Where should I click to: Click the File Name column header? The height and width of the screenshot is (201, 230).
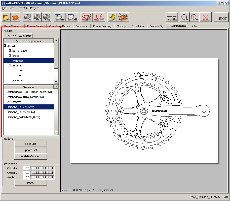point(29,87)
